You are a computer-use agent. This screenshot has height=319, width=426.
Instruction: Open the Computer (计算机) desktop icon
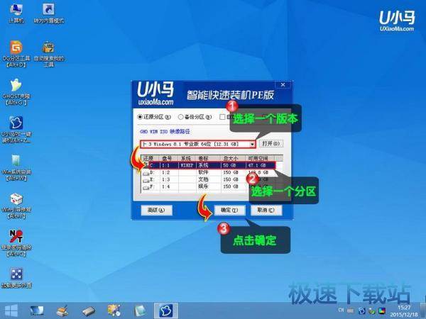16,13
